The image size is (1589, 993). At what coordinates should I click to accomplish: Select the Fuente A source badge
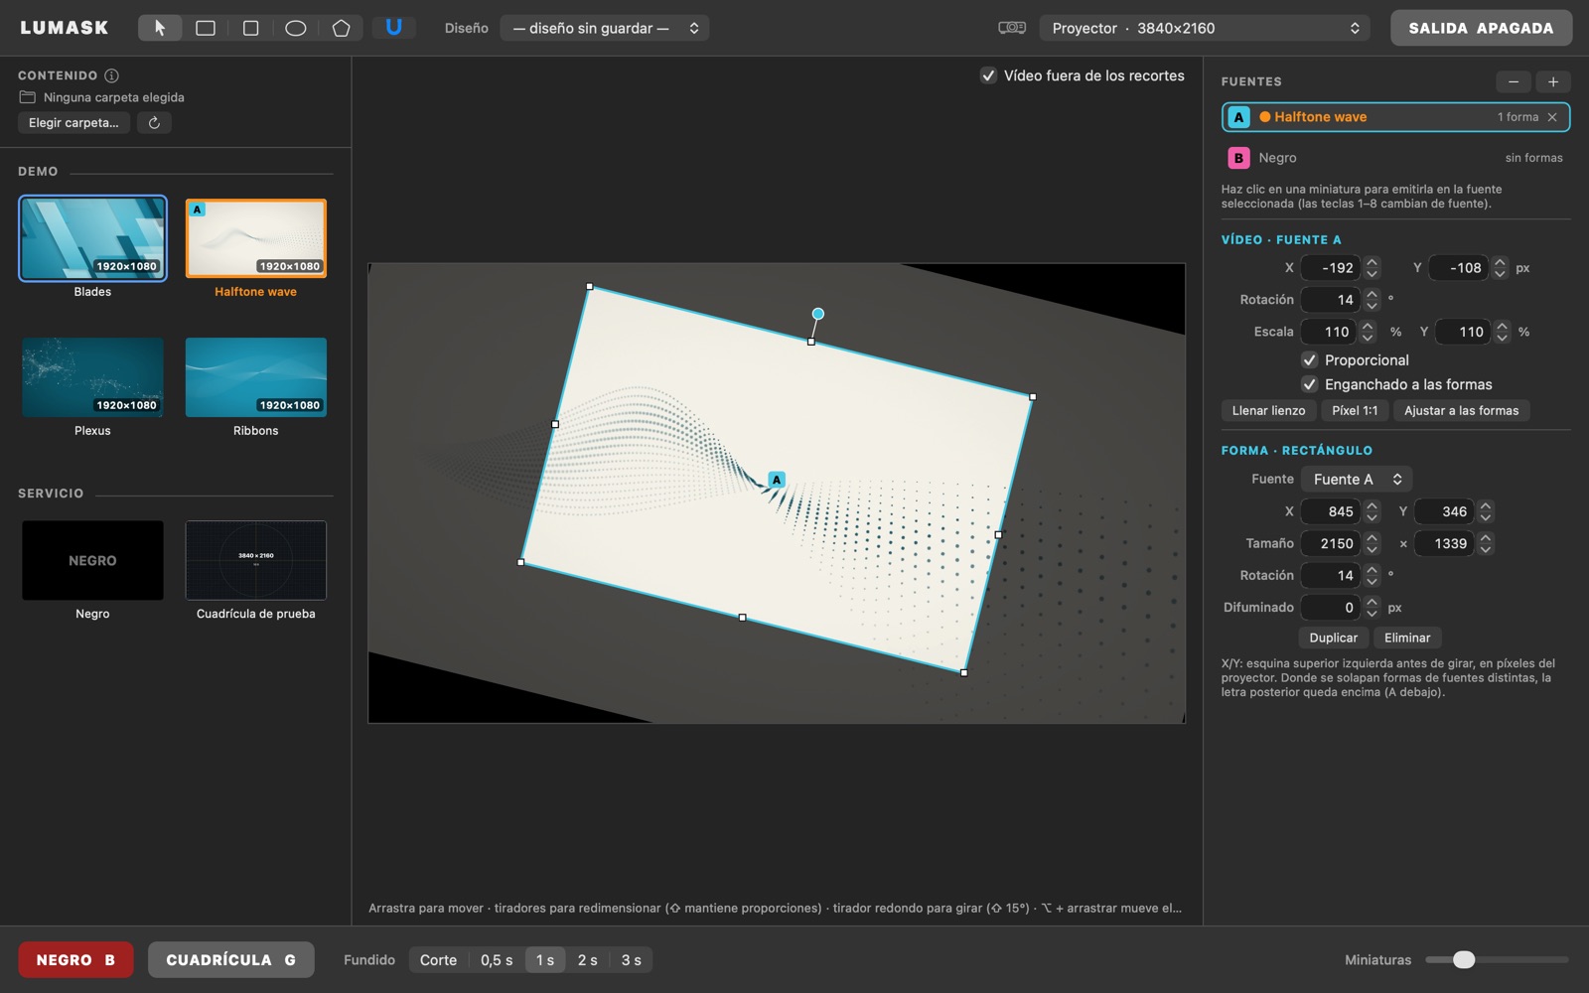[x=1238, y=117]
